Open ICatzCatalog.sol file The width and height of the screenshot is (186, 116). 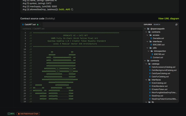pos(159,83)
